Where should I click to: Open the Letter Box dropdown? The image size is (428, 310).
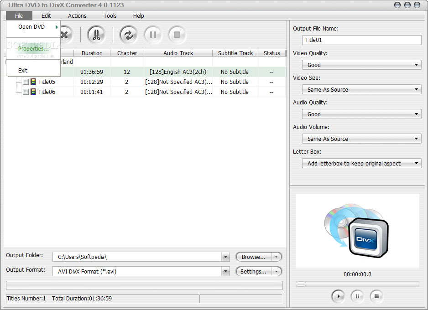pos(361,163)
